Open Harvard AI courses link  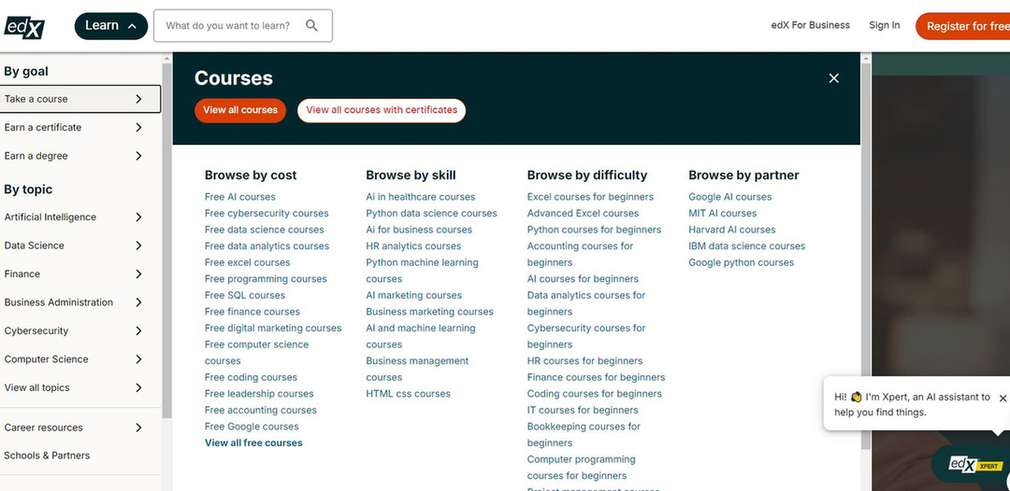click(x=731, y=230)
